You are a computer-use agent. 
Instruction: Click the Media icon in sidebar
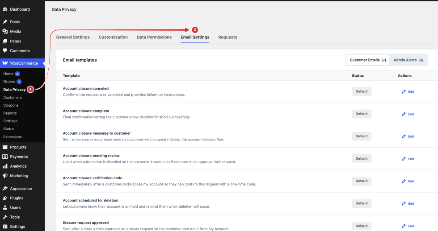(5, 31)
